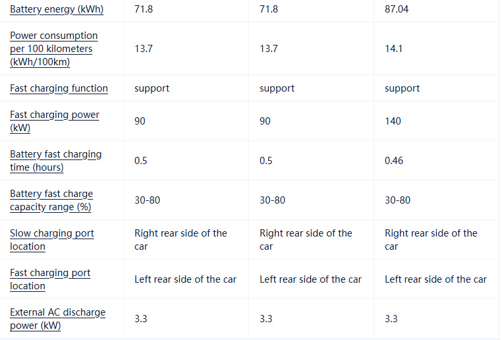Click the first model's 90 charging power cell

click(140, 121)
